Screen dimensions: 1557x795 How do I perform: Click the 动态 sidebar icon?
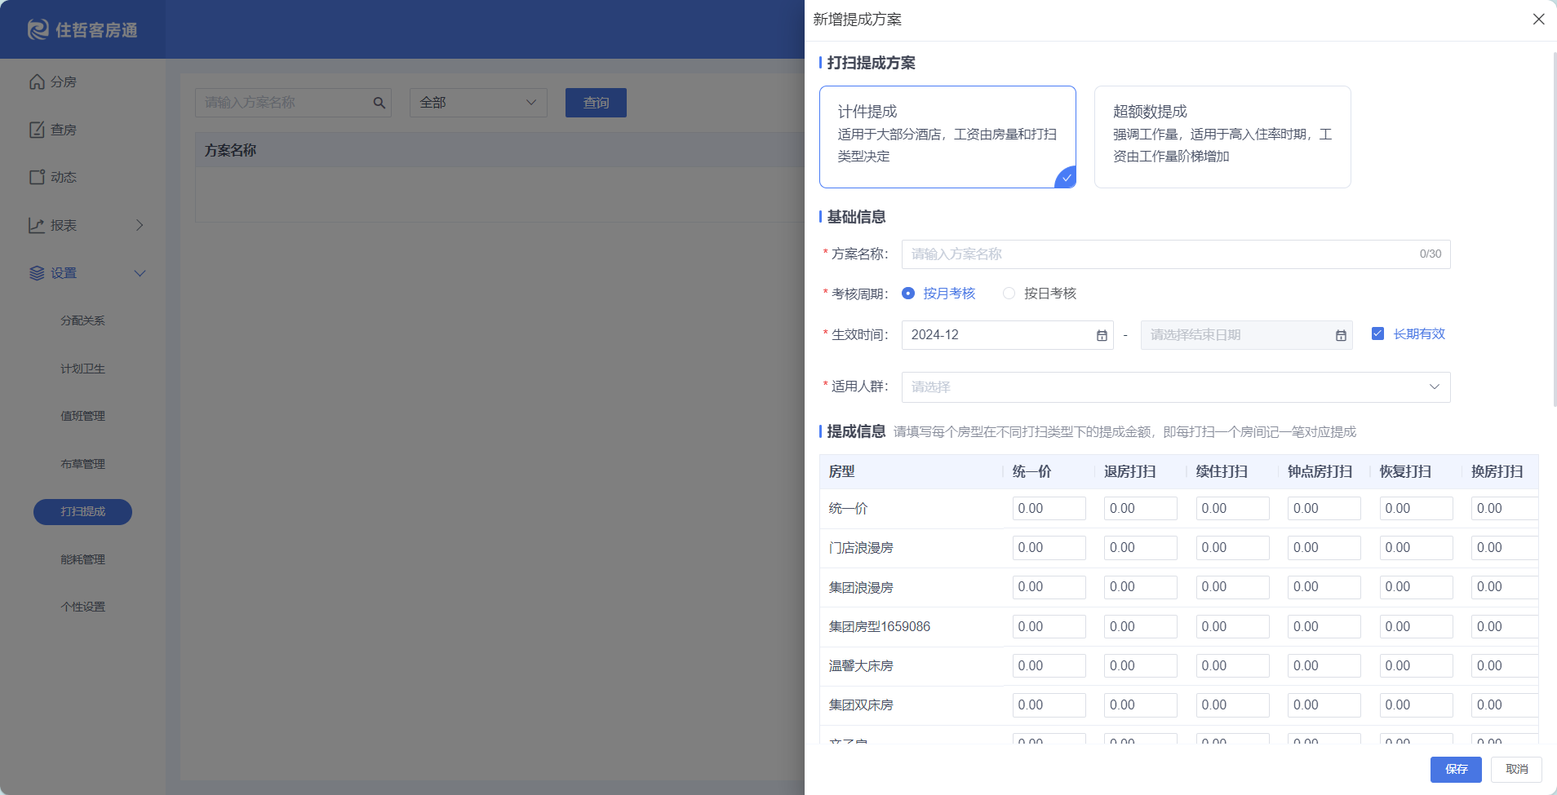point(37,177)
